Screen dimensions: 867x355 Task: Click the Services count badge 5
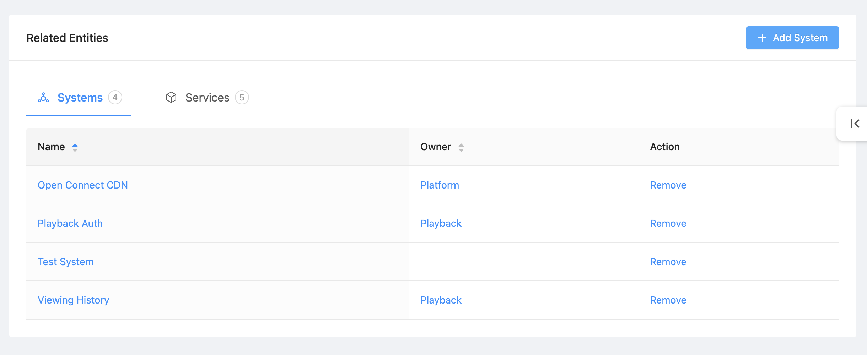tap(242, 97)
